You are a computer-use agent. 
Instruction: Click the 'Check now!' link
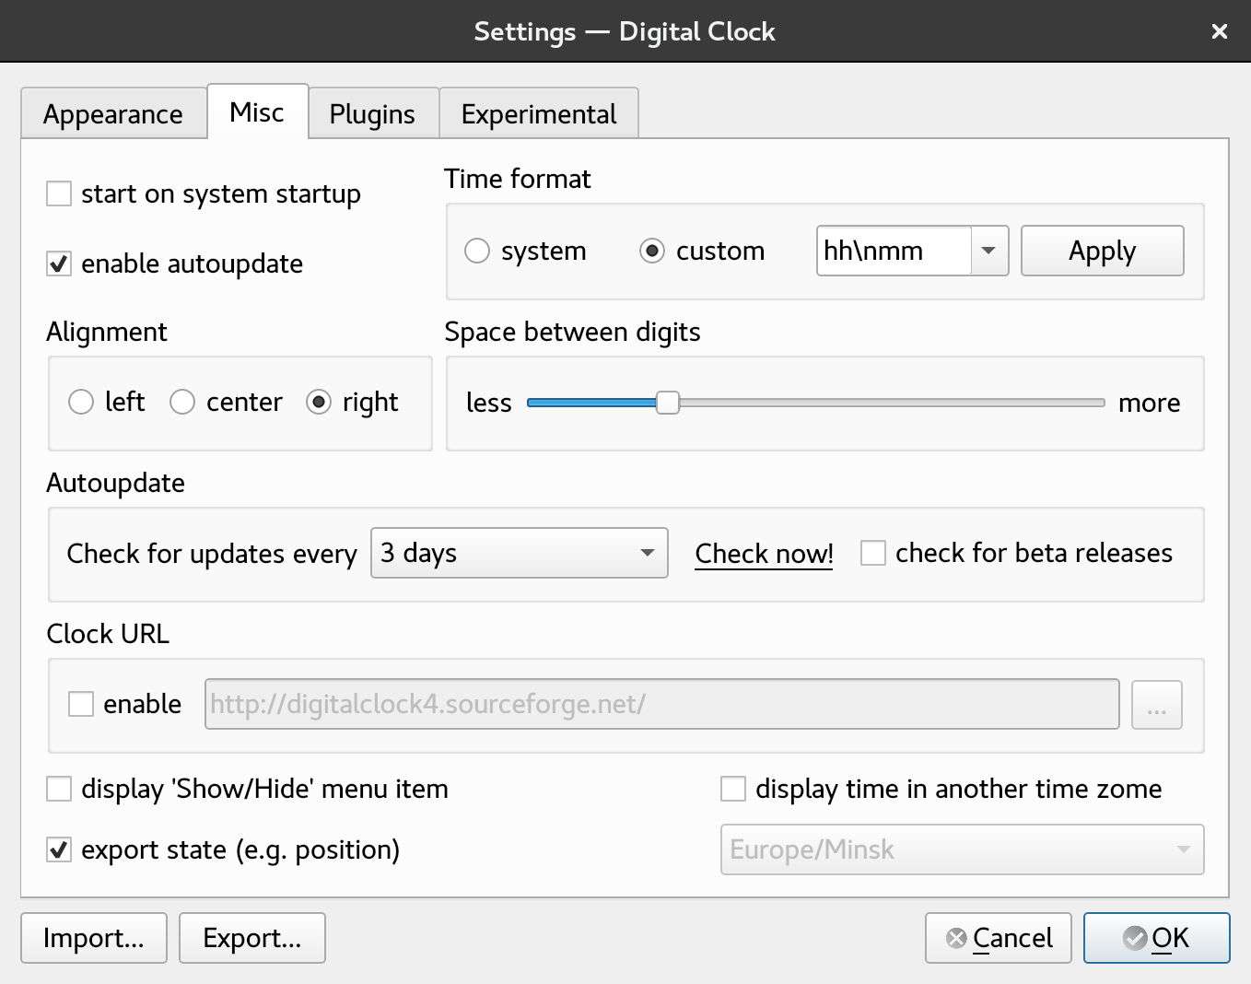[764, 554]
